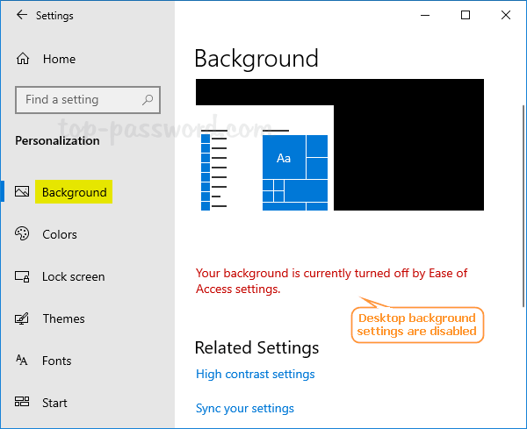This screenshot has height=429, width=527.
Task: Click the Fonts icon
Action: click(23, 361)
